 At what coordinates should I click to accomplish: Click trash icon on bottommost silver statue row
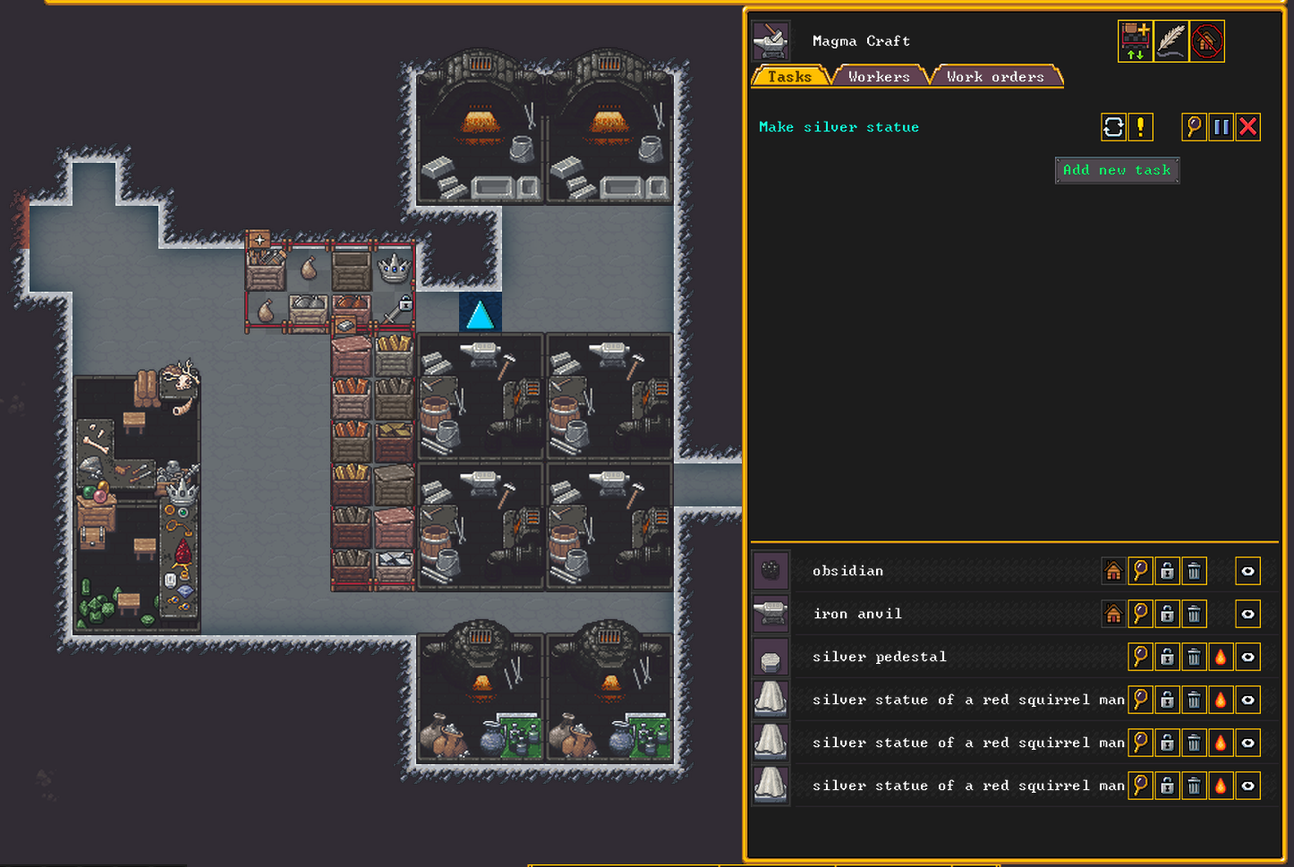pyautogui.click(x=1194, y=786)
